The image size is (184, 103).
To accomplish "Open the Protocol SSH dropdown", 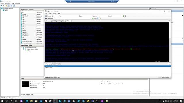I will click(58, 16).
